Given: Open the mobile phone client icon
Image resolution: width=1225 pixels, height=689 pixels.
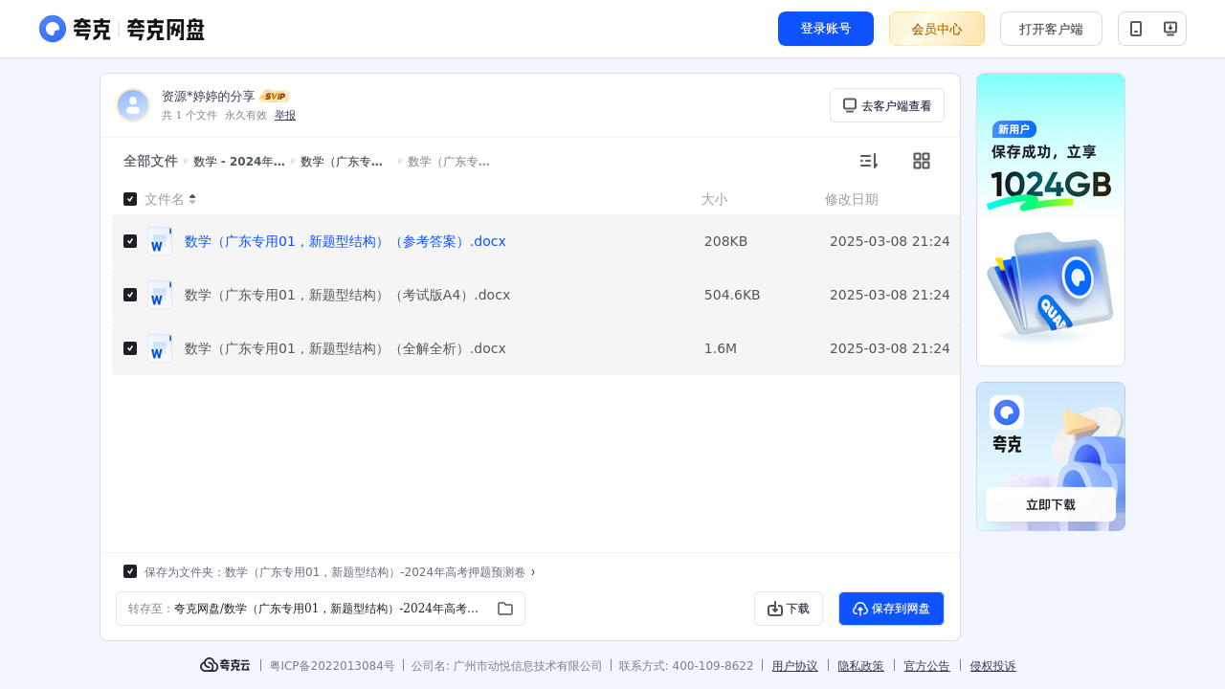Looking at the screenshot, I should click(x=1136, y=29).
